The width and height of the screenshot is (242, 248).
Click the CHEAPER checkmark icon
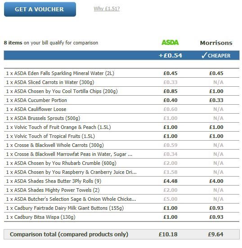click(204, 55)
